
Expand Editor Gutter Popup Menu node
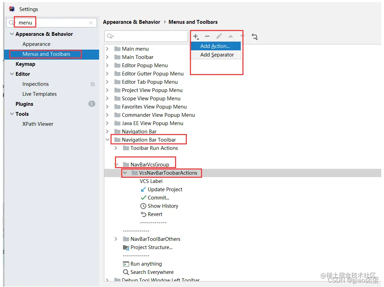pyautogui.click(x=107, y=73)
